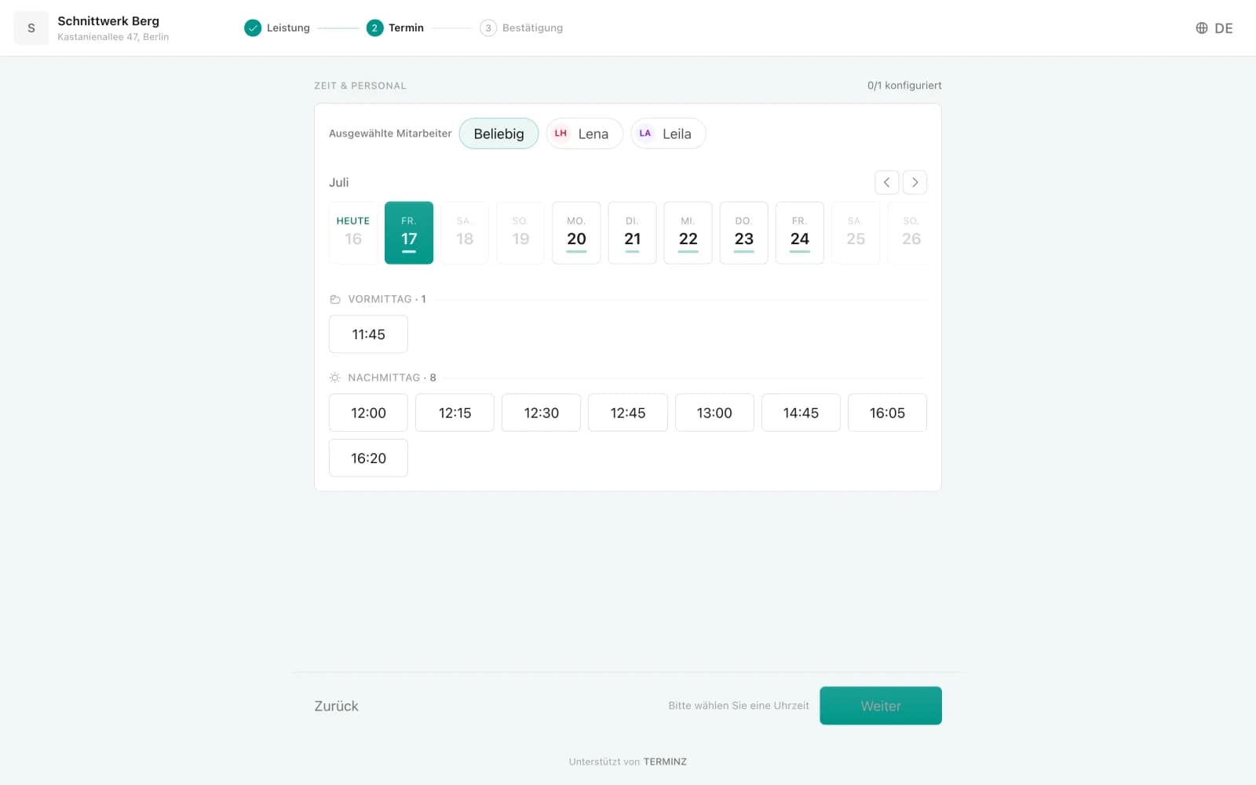Image resolution: width=1256 pixels, height=785 pixels.
Task: Go back with Zurück
Action: tap(336, 706)
